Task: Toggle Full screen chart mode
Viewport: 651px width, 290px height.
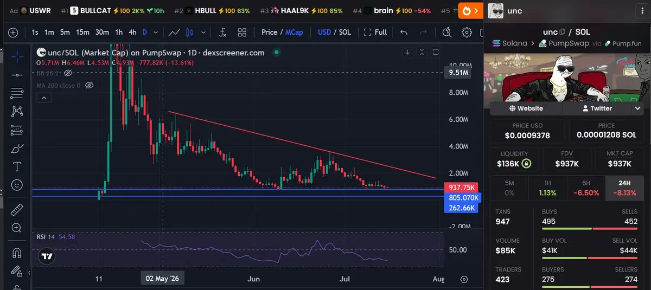Action: tap(375, 33)
